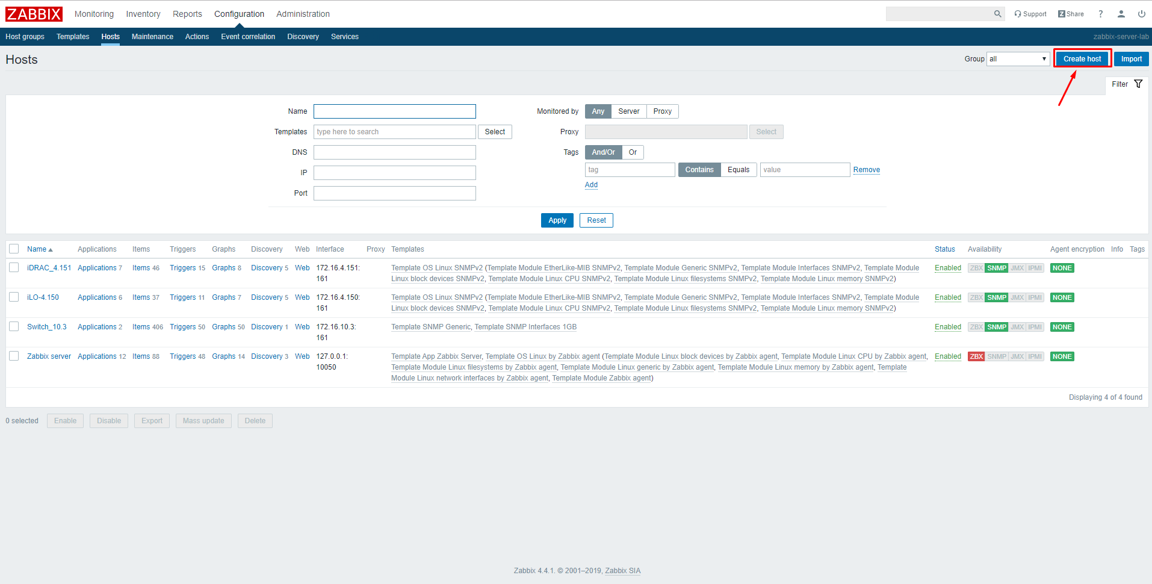Open the help question mark icon
The width and height of the screenshot is (1152, 584).
pyautogui.click(x=1100, y=14)
